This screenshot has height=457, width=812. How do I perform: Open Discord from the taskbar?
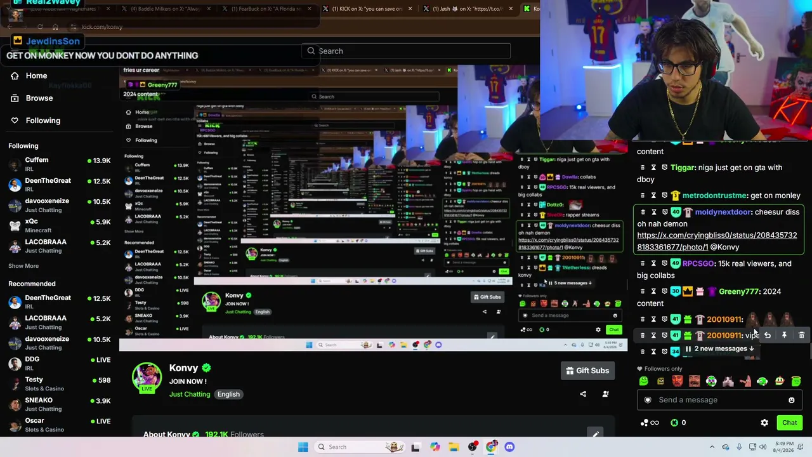509,447
